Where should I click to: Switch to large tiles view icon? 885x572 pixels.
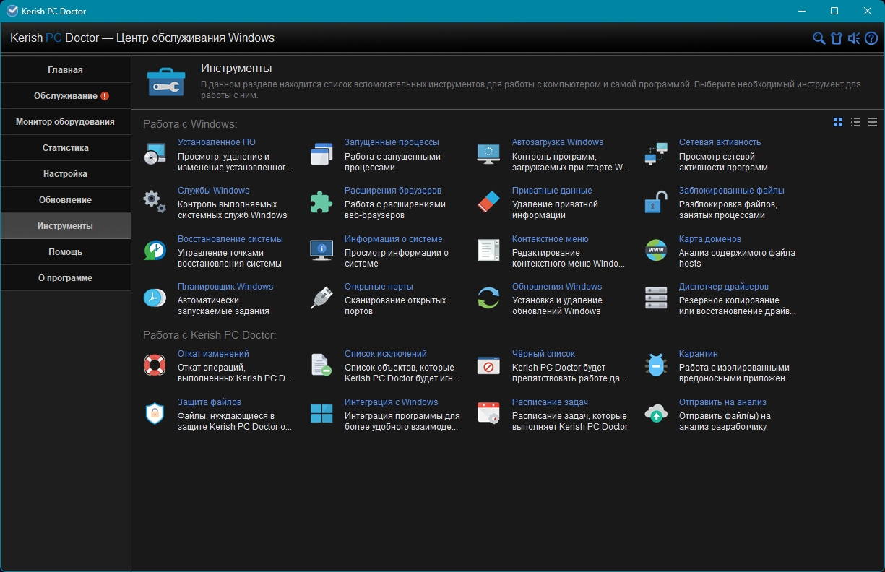(x=838, y=122)
